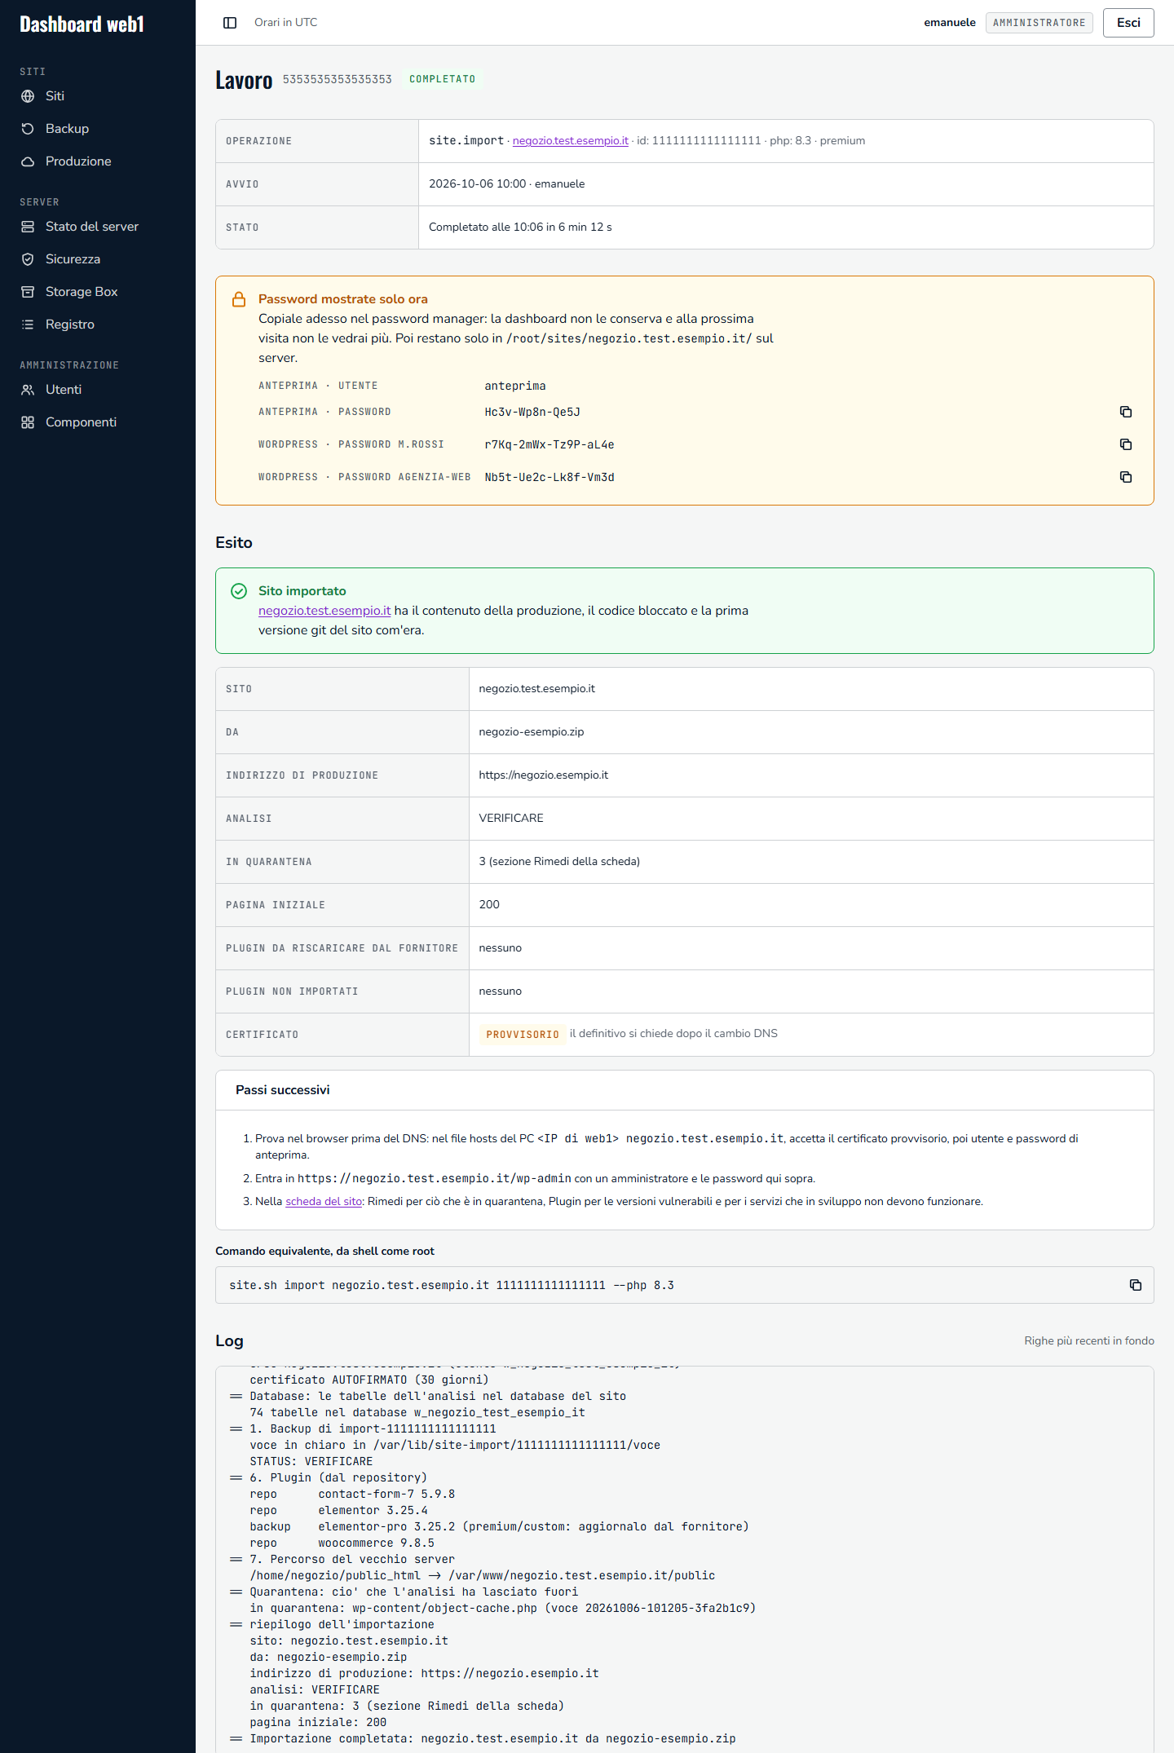Click the negozio-esempio.zip value cell
1174x1753 pixels.
811,732
